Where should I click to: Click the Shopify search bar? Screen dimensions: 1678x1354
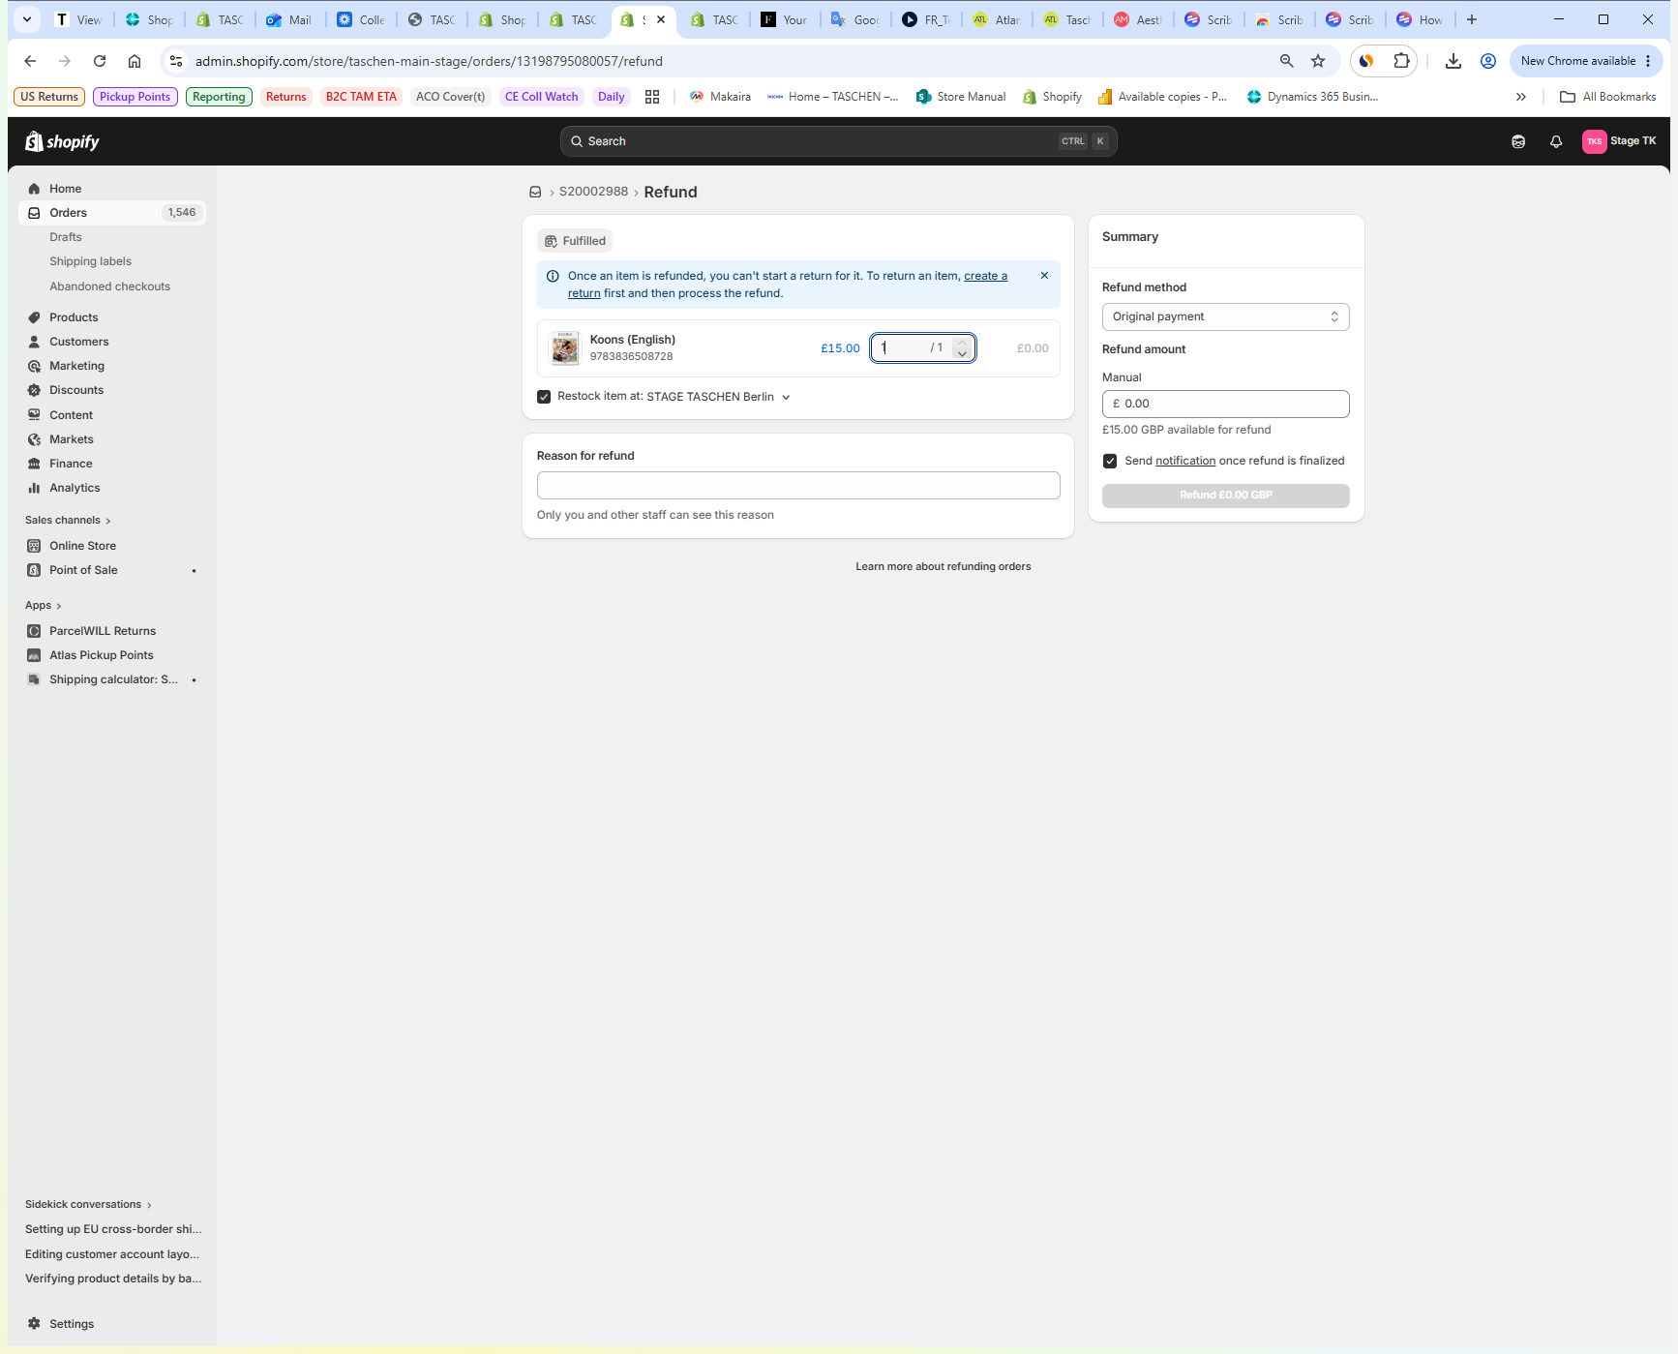pyautogui.click(x=838, y=141)
